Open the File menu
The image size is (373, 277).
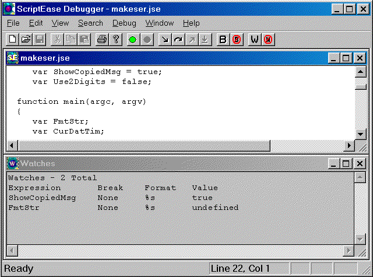[13, 23]
